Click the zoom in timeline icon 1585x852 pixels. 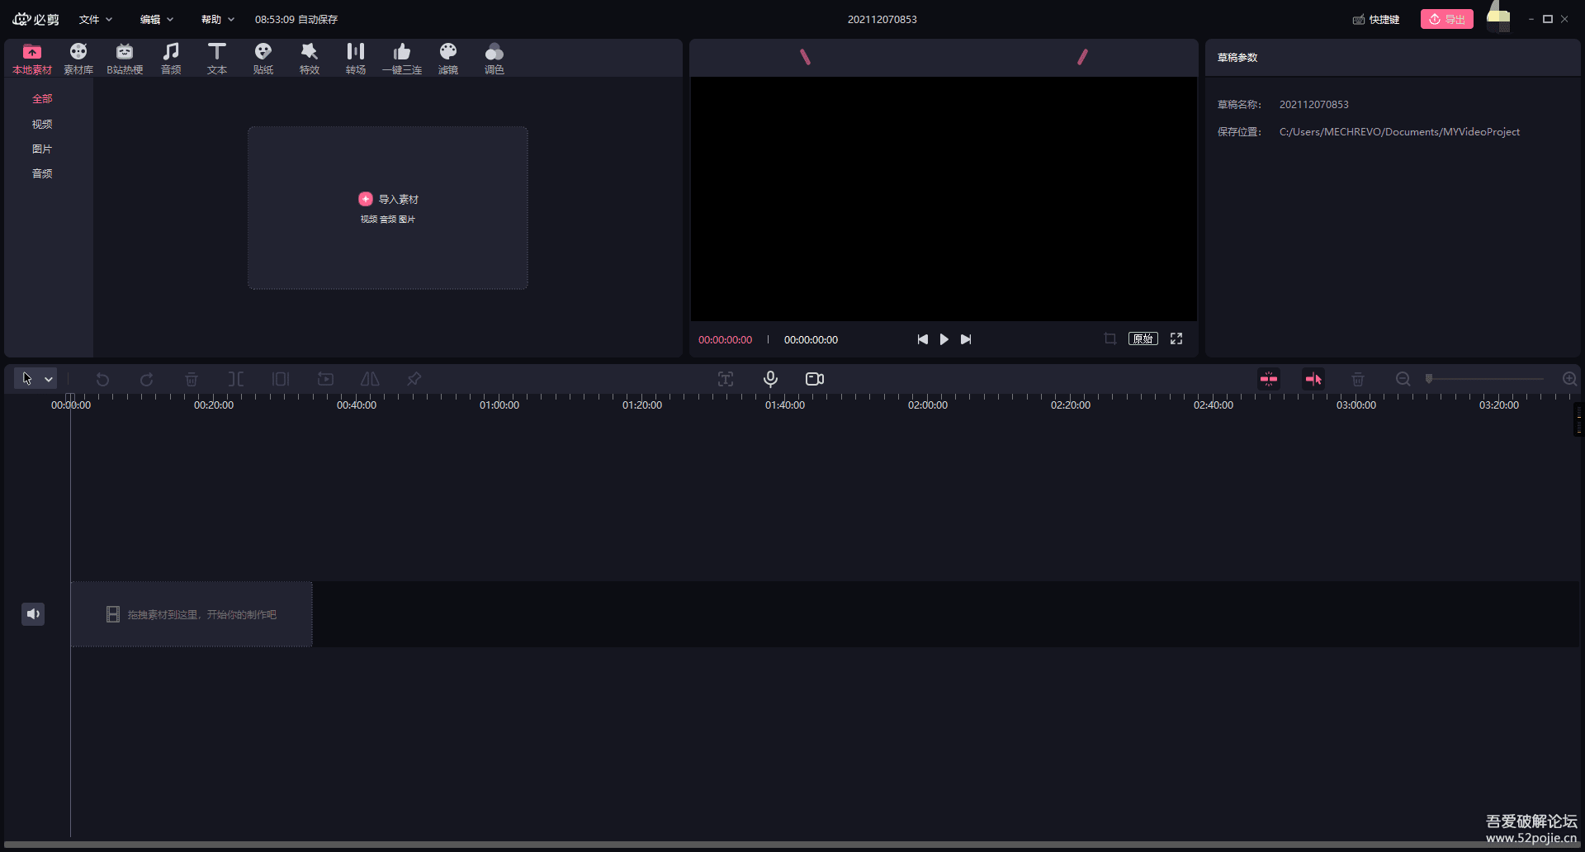pos(1569,379)
